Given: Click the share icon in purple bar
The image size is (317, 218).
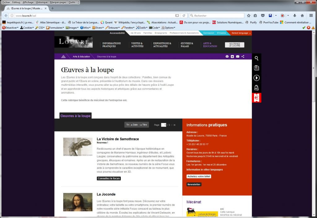Looking at the screenshot, I should pos(243,56).
